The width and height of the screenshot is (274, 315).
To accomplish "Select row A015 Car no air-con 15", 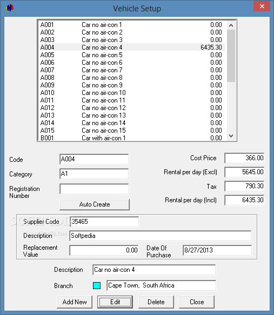I will click(x=132, y=131).
